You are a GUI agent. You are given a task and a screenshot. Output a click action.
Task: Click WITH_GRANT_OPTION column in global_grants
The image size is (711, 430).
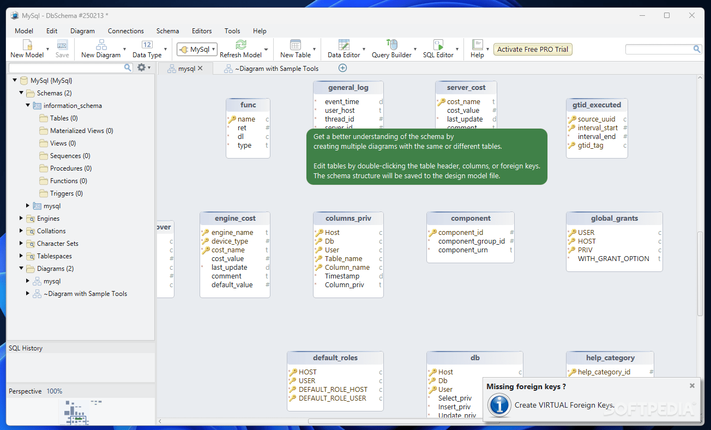click(x=614, y=259)
